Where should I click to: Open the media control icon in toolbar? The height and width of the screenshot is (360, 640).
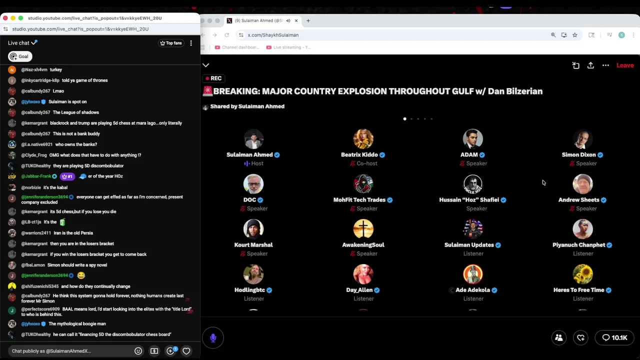point(609,35)
